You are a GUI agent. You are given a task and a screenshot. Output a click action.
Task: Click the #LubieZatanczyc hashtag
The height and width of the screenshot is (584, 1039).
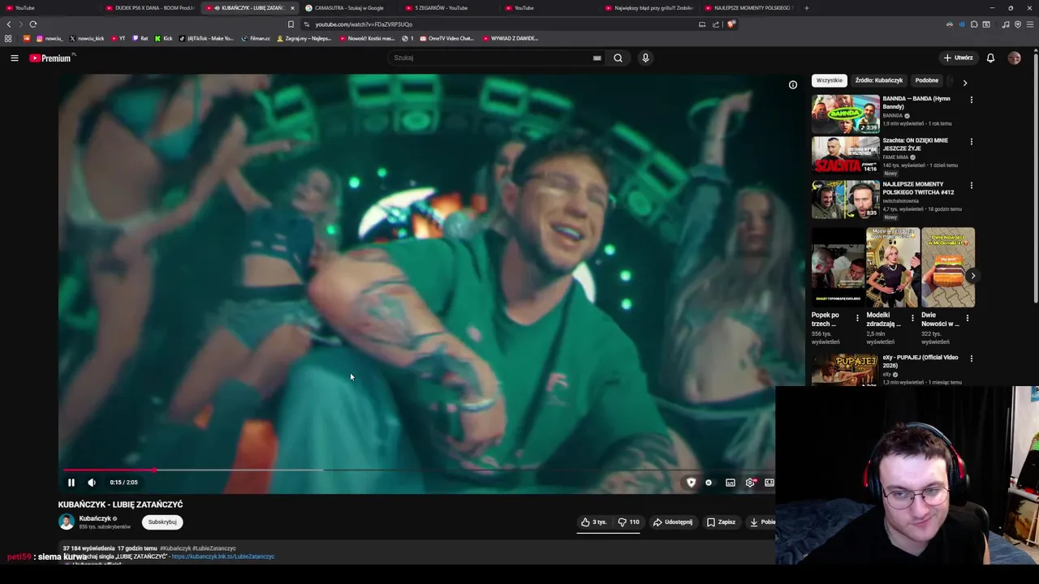point(214,548)
